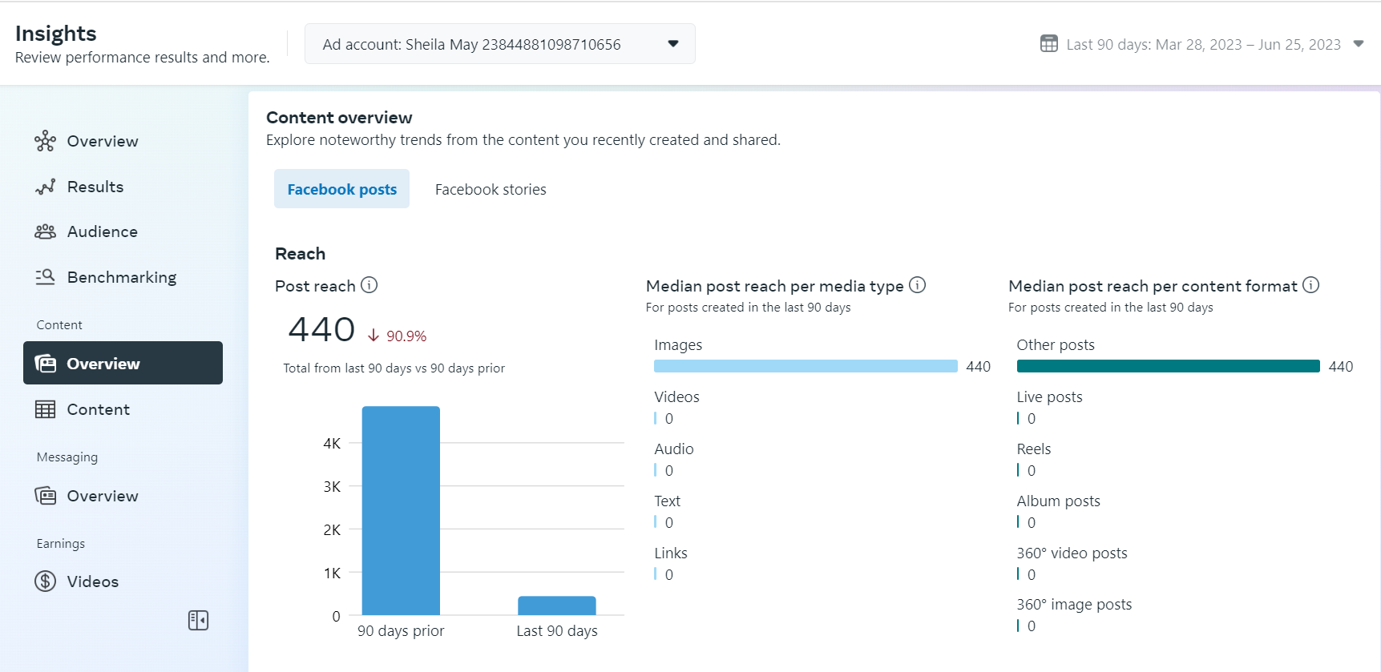Click the 360° video posts label
This screenshot has height=672, width=1381.
(1072, 553)
